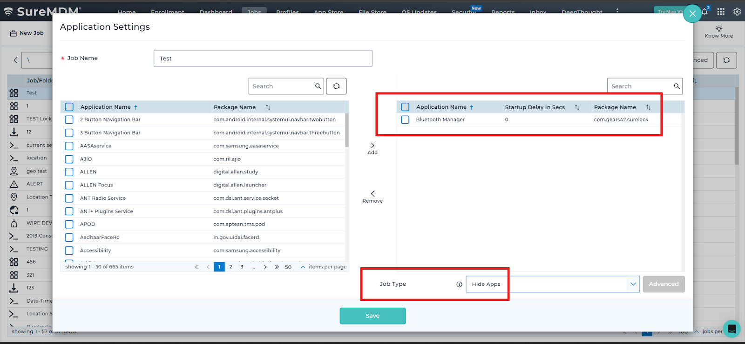745x344 pixels.
Task: Click the magnifier in the right search box
Action: (677, 86)
